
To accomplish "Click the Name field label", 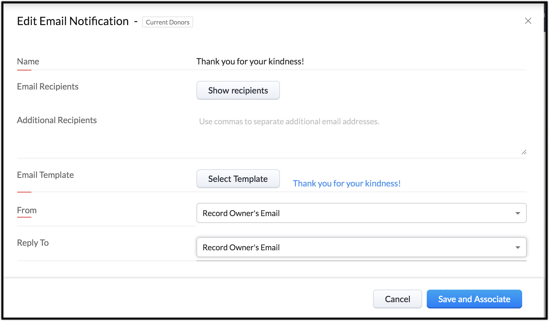I will [x=28, y=62].
